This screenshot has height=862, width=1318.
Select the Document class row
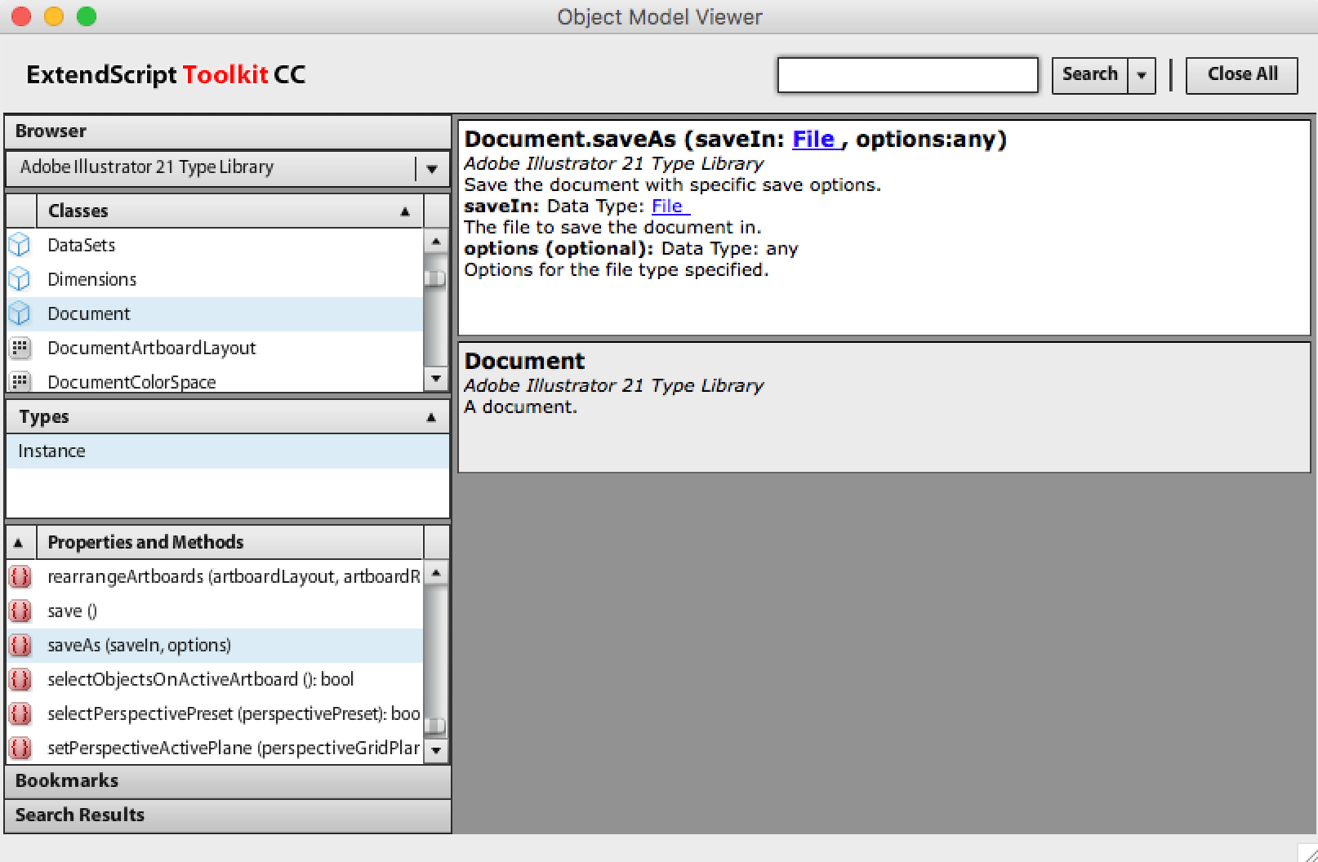pyautogui.click(x=215, y=313)
